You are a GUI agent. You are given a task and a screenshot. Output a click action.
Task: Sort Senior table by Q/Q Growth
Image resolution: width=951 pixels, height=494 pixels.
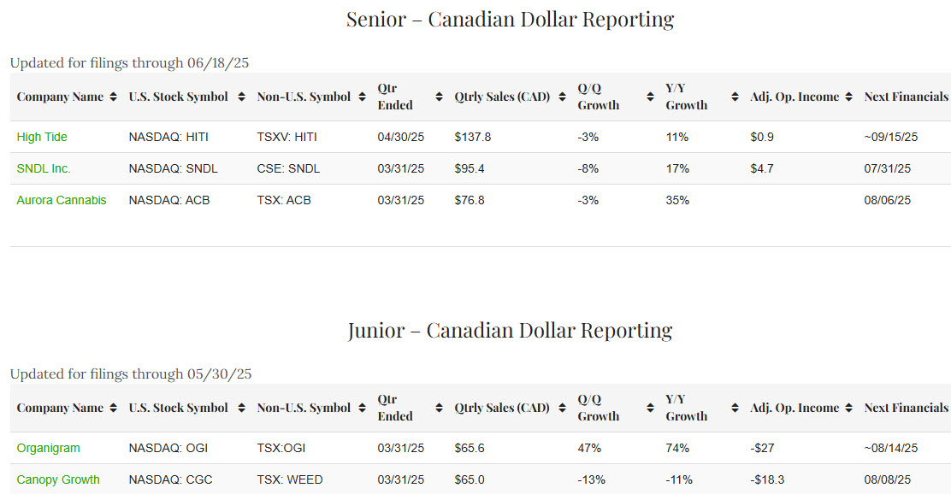tap(649, 97)
